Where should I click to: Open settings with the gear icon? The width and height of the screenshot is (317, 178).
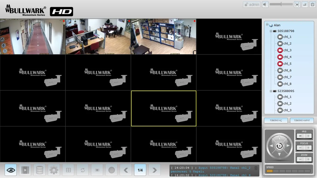pos(54,170)
